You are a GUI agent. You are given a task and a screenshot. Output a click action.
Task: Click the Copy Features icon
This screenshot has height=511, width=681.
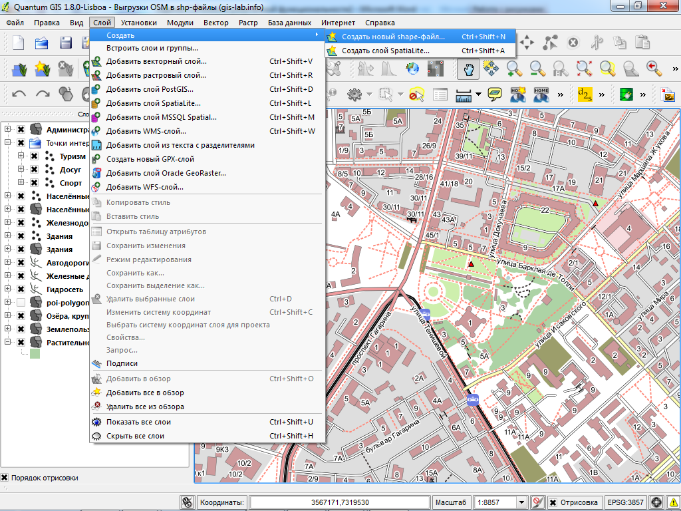point(620,43)
